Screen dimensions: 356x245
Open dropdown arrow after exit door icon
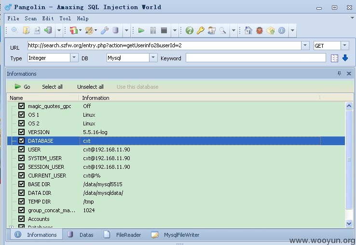pyautogui.click(x=59, y=30)
